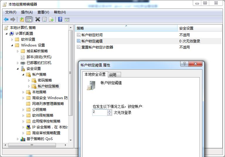Toggle the show/hide console tree icon
The height and width of the screenshot is (157, 225).
(29, 20)
